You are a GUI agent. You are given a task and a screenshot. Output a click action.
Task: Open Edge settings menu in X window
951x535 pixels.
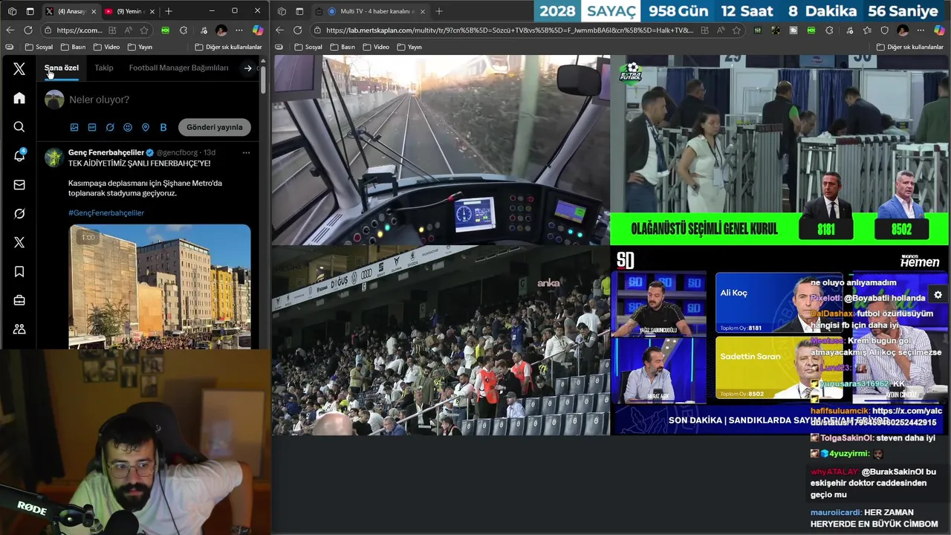[239, 30]
